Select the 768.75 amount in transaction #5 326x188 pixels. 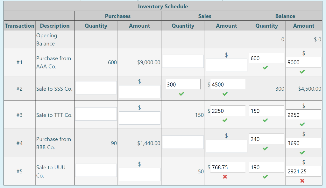point(228,167)
